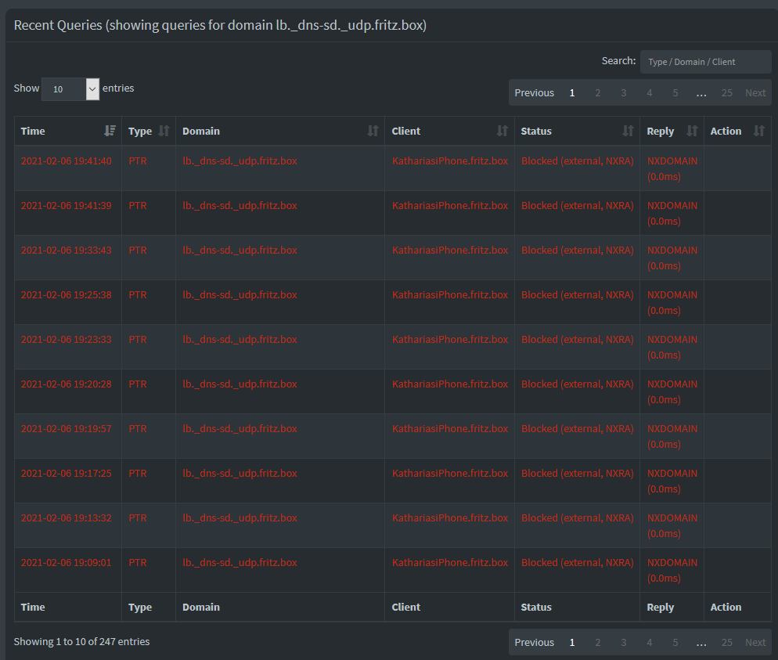This screenshot has width=778, height=660.
Task: Go to page 2 in top pagination
Action: click(x=597, y=92)
